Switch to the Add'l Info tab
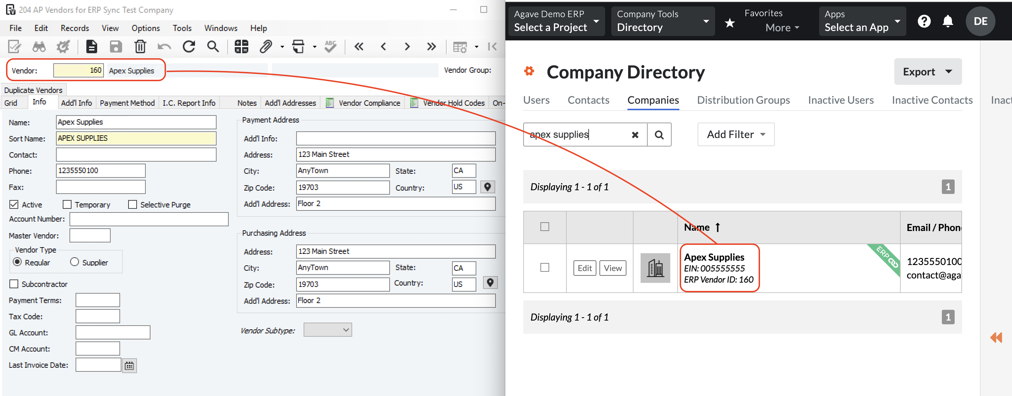Viewport: 1012px width, 396px height. [74, 102]
